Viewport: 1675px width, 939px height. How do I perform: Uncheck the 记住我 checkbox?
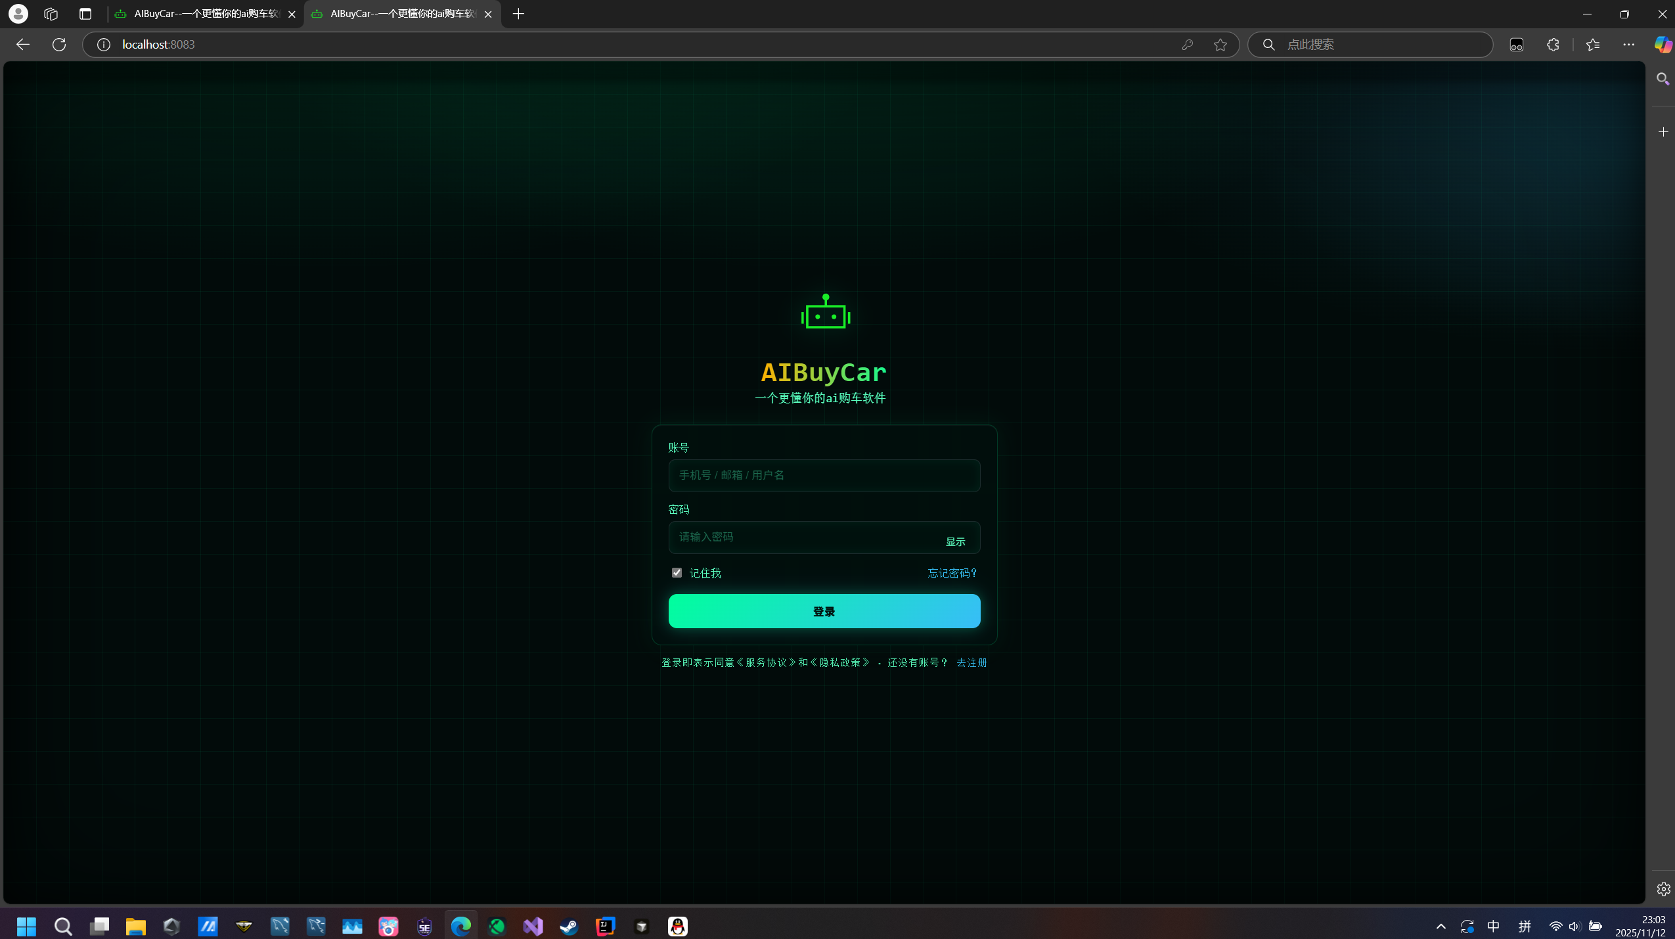click(x=677, y=572)
